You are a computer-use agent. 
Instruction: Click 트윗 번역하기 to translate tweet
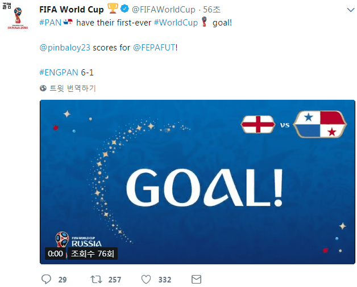73,88
